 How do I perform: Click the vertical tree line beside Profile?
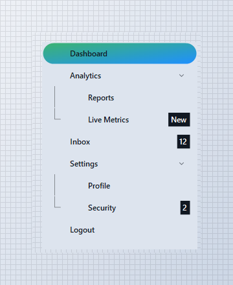[54, 185]
